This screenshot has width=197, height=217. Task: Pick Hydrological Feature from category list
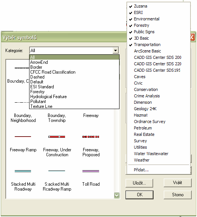click(x=48, y=97)
